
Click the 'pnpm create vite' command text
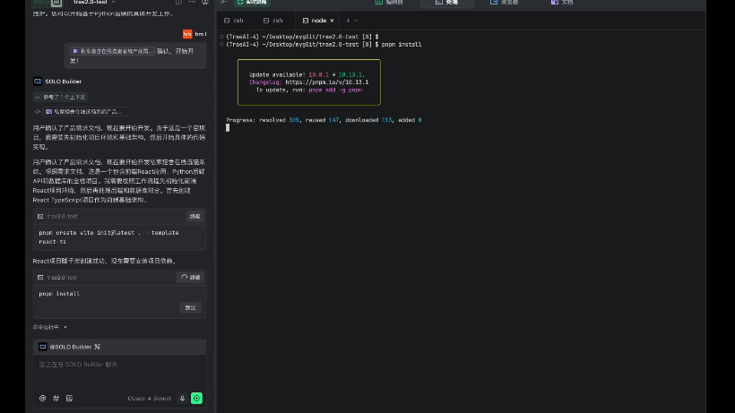(x=108, y=237)
